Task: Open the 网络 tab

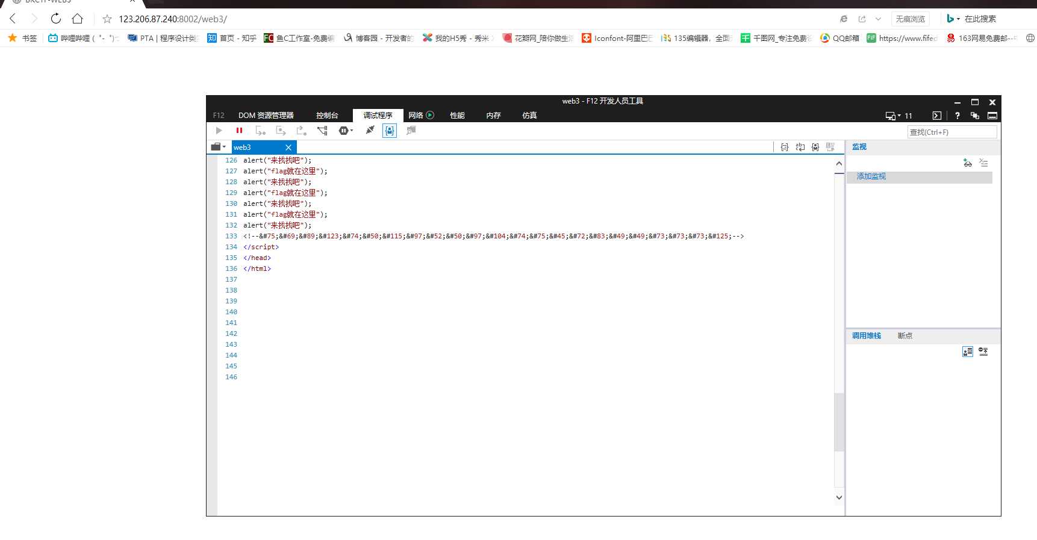Action: [416, 116]
